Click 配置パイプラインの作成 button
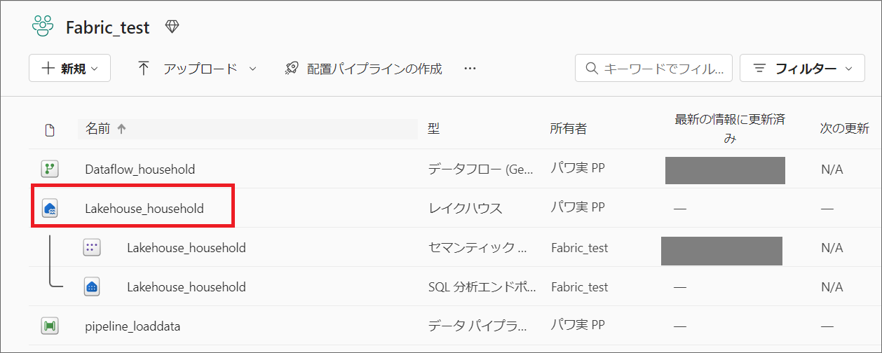Image resolution: width=882 pixels, height=353 pixels. tap(363, 68)
